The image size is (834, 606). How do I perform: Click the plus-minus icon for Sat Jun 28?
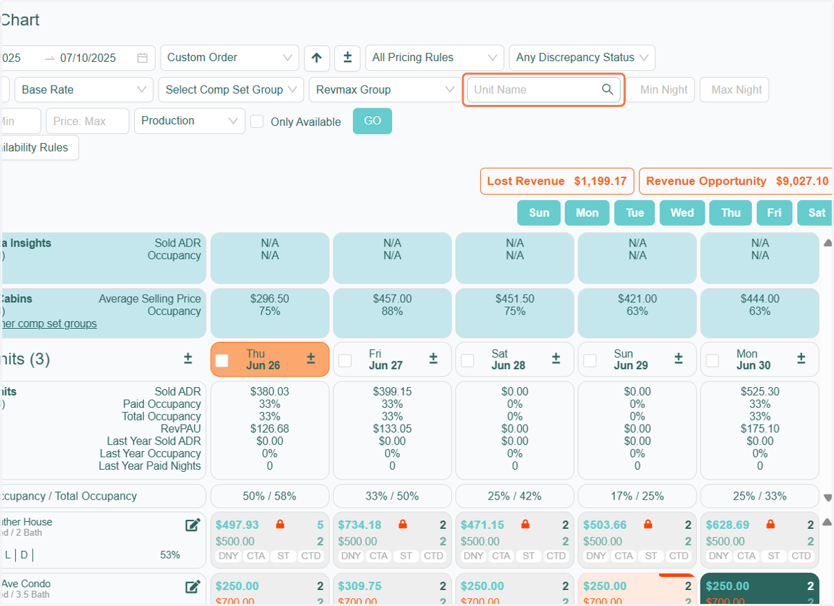pos(556,359)
